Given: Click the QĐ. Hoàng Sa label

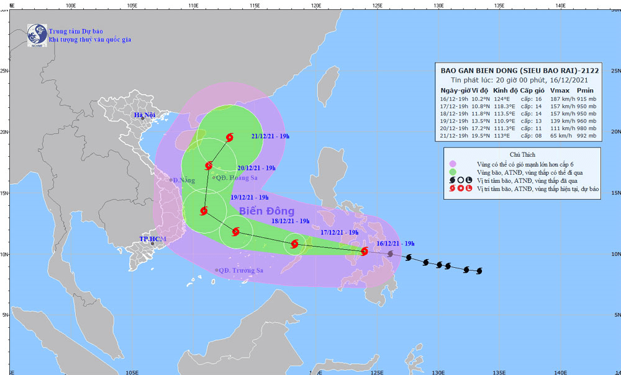Looking at the screenshot, I should click(237, 178).
